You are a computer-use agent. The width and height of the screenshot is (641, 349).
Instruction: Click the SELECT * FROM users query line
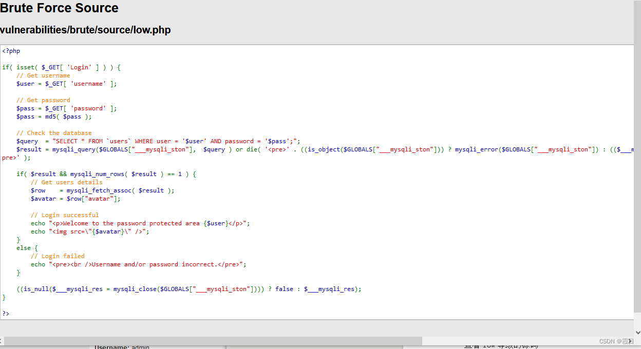pos(158,141)
